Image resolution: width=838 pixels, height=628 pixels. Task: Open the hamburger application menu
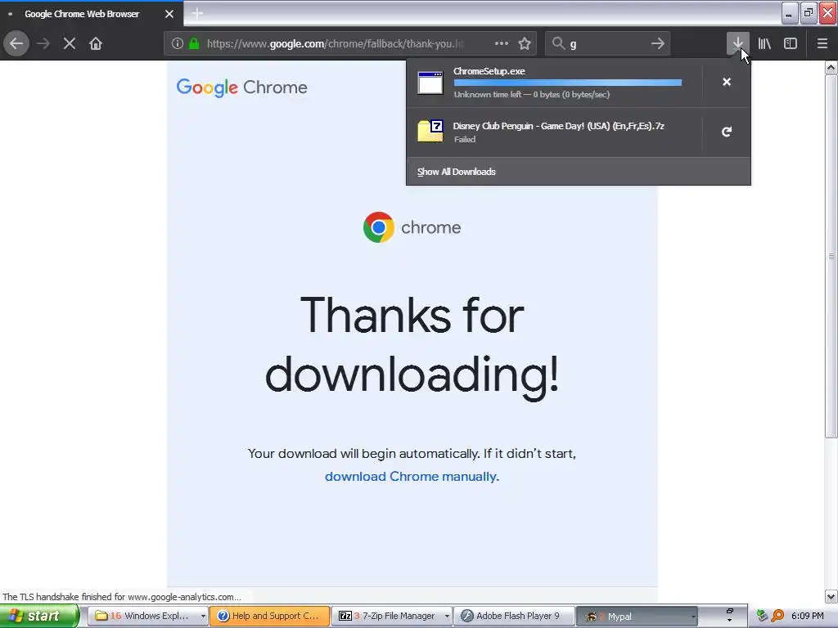[822, 43]
